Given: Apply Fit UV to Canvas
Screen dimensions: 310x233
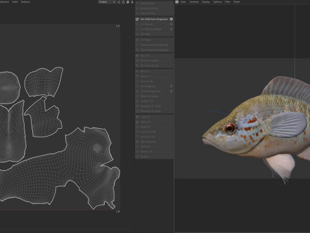Looking at the screenshot, I should 154,61.
